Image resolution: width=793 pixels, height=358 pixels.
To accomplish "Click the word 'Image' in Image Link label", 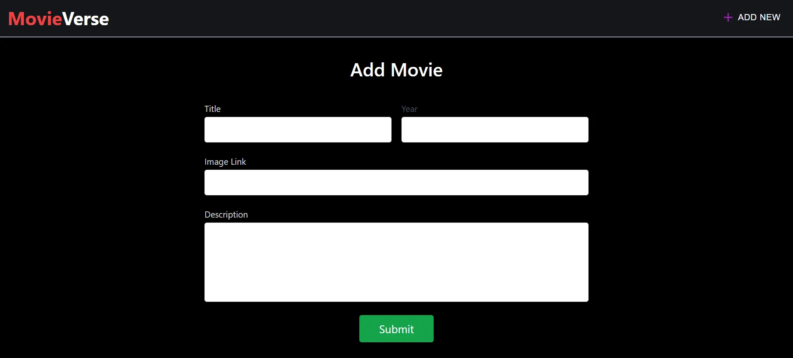I will (216, 162).
